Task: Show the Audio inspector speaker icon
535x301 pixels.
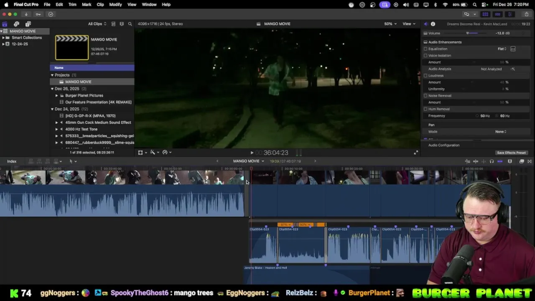Action: coord(425,24)
